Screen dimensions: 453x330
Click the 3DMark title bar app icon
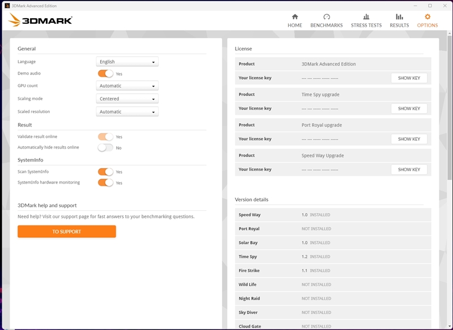tap(7, 6)
